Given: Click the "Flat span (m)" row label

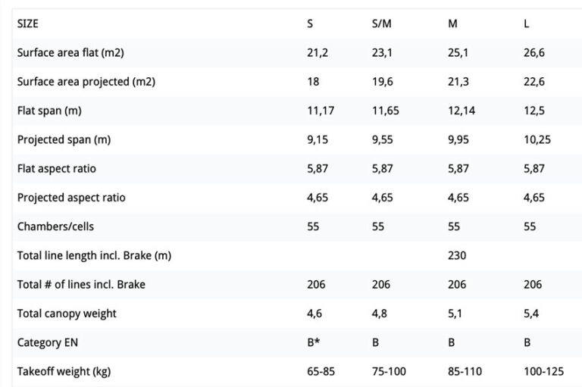Looking at the screenshot, I should [x=49, y=111].
